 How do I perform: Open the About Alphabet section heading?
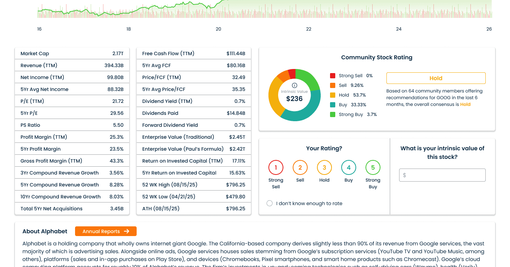[45, 231]
